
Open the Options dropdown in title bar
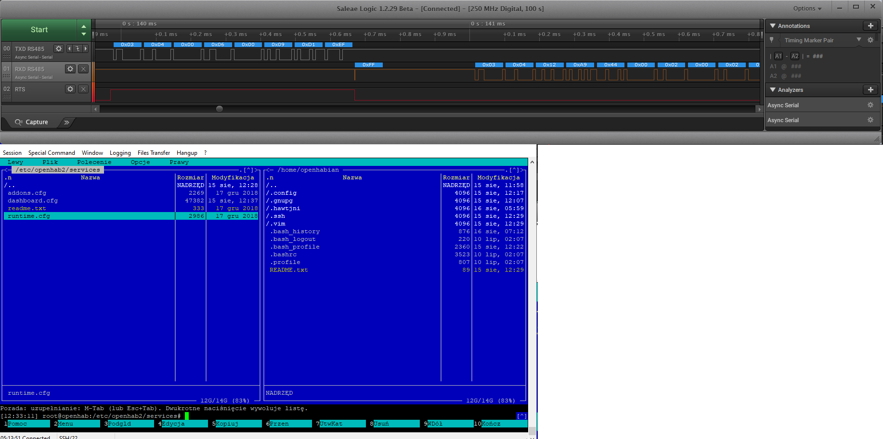tap(807, 8)
